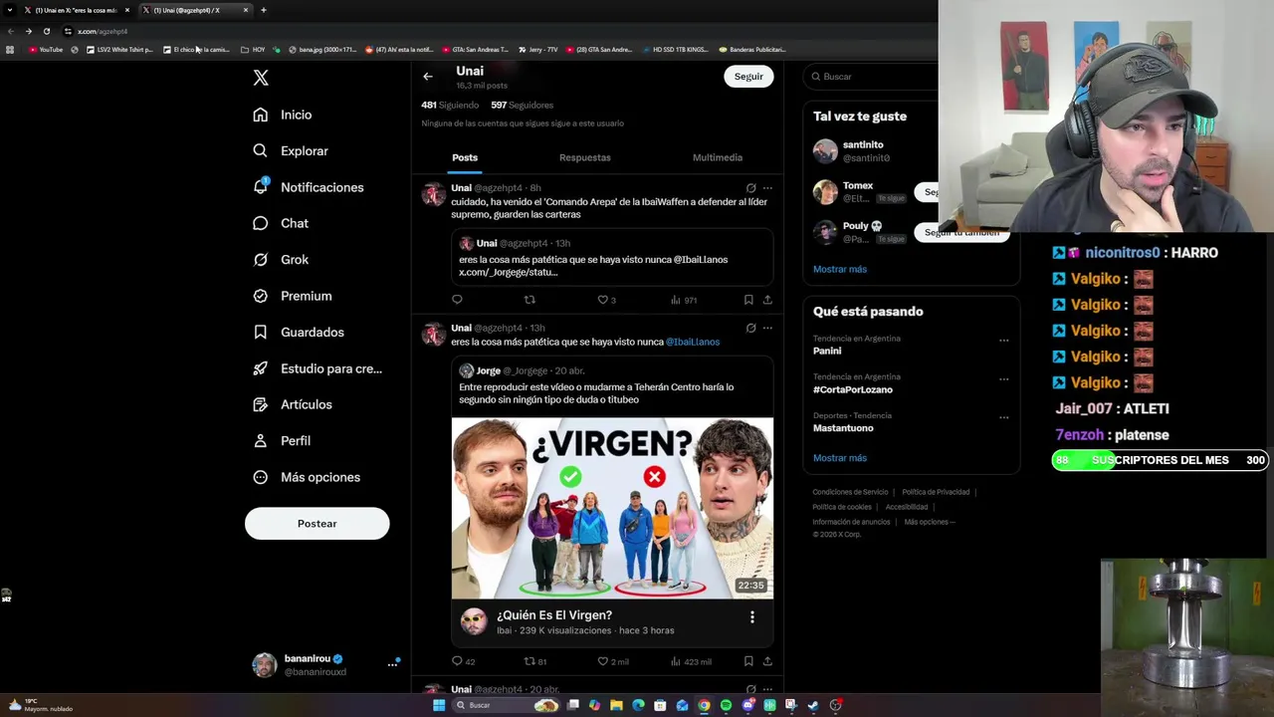Open the @IbaiLlanos mention in the 13h post
The width and height of the screenshot is (1274, 717).
(693, 342)
